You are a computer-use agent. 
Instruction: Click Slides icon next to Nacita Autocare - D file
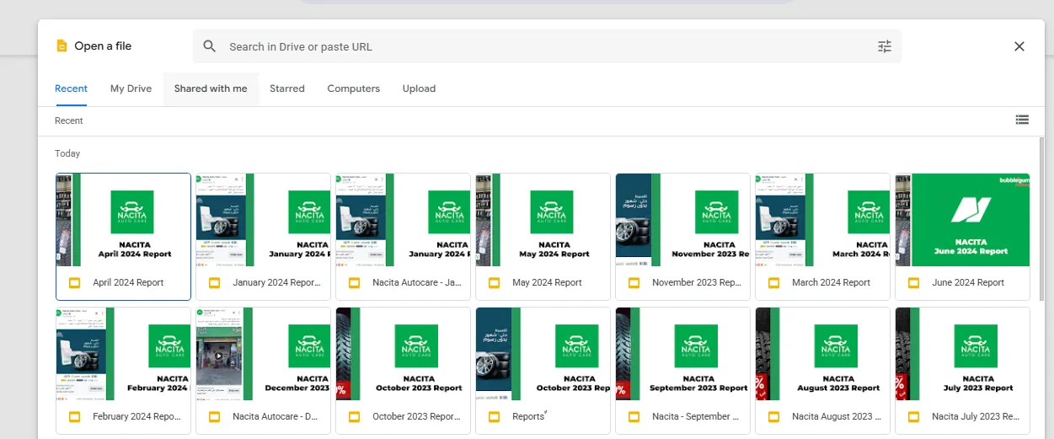213,416
